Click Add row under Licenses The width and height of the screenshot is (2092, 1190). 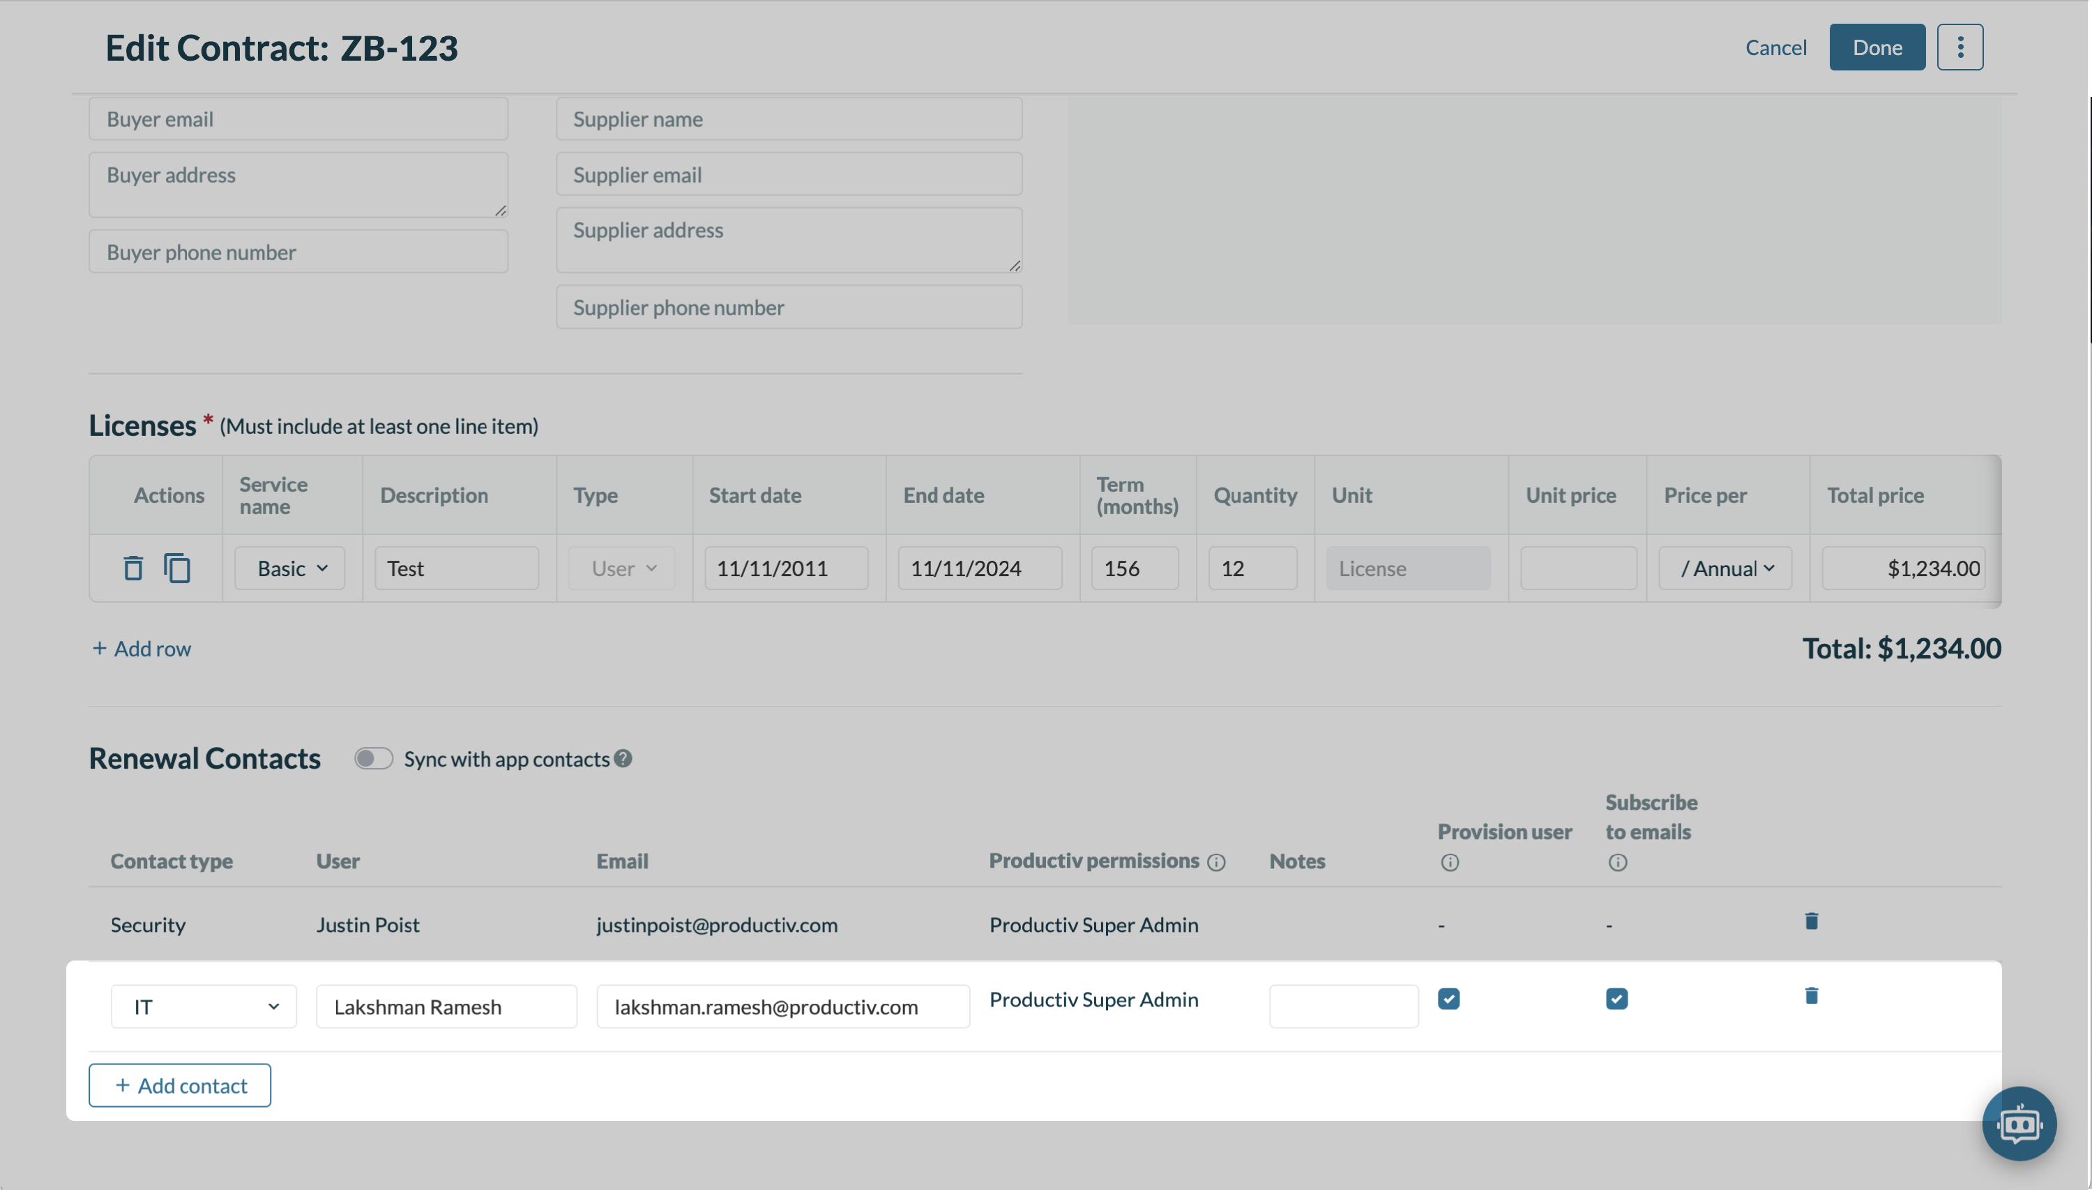coord(142,648)
